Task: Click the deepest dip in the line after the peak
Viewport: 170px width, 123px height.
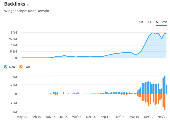Action: pyautogui.click(x=162, y=39)
